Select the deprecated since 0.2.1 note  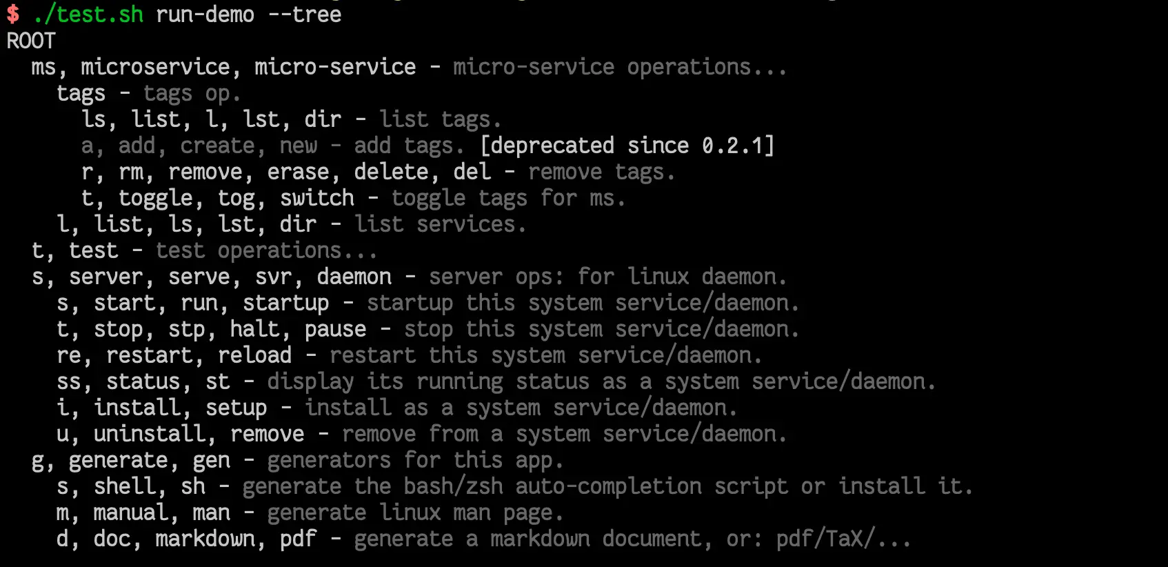(x=627, y=146)
